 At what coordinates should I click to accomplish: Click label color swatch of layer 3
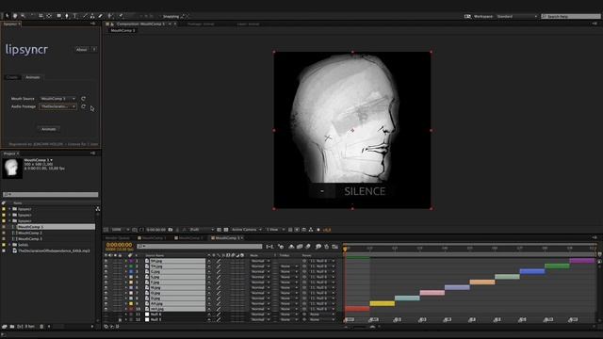(131, 271)
